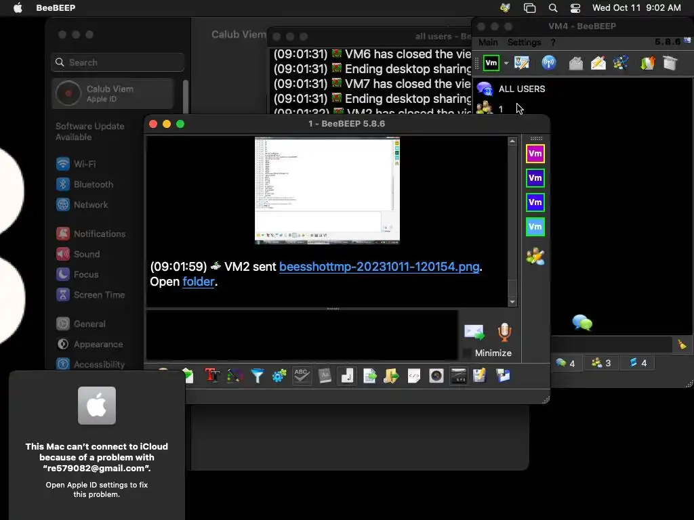This screenshot has height=520, width=694.
Task: Open the tab with blue icon showing 4
Action: point(638,363)
